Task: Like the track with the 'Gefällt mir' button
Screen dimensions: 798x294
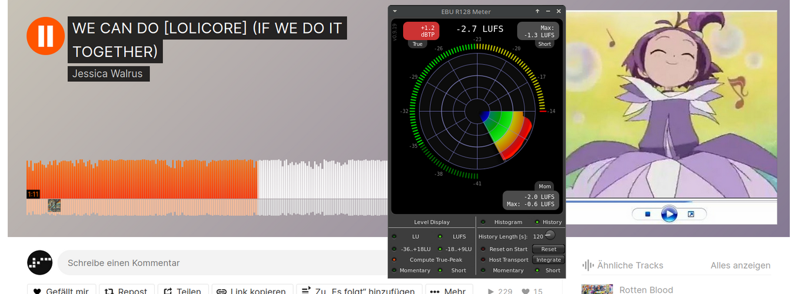Action: (x=61, y=291)
